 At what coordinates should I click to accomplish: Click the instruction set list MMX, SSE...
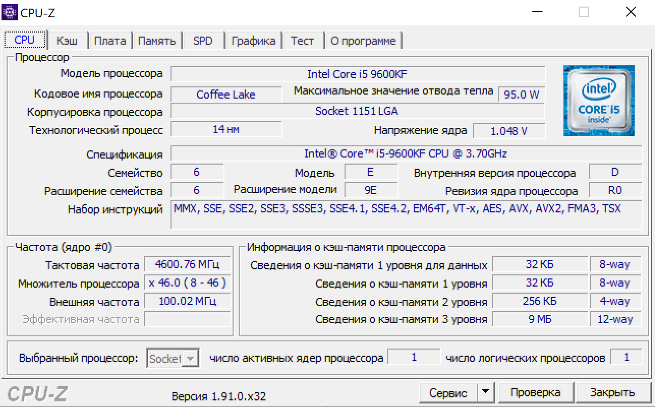pyautogui.click(x=407, y=214)
